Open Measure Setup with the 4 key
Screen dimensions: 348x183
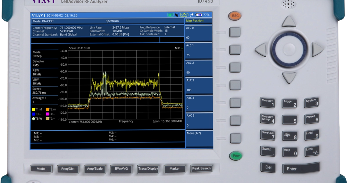coord(267,119)
